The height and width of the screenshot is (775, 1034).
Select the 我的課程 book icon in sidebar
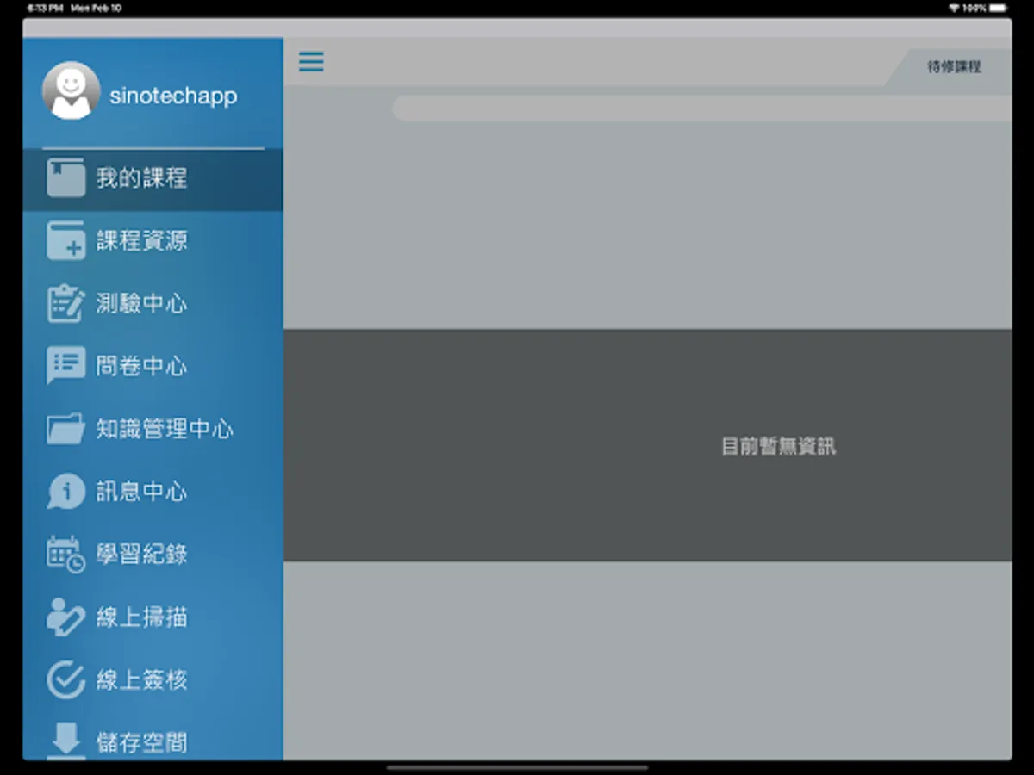(65, 178)
